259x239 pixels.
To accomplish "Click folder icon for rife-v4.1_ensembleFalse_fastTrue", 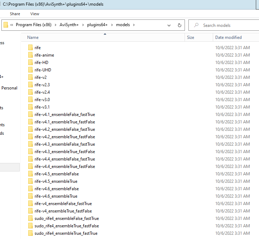I will (x=30, y=114).
